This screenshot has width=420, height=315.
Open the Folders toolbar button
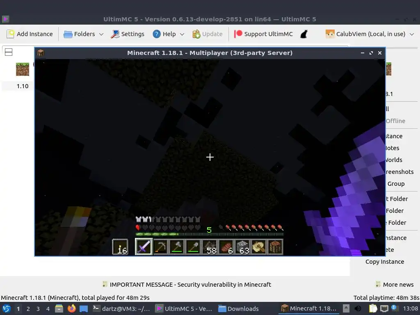[x=79, y=34]
